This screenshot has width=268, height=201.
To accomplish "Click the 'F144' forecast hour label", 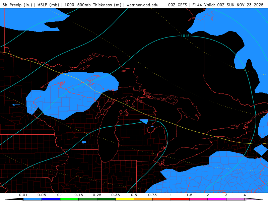I will coord(198,5).
